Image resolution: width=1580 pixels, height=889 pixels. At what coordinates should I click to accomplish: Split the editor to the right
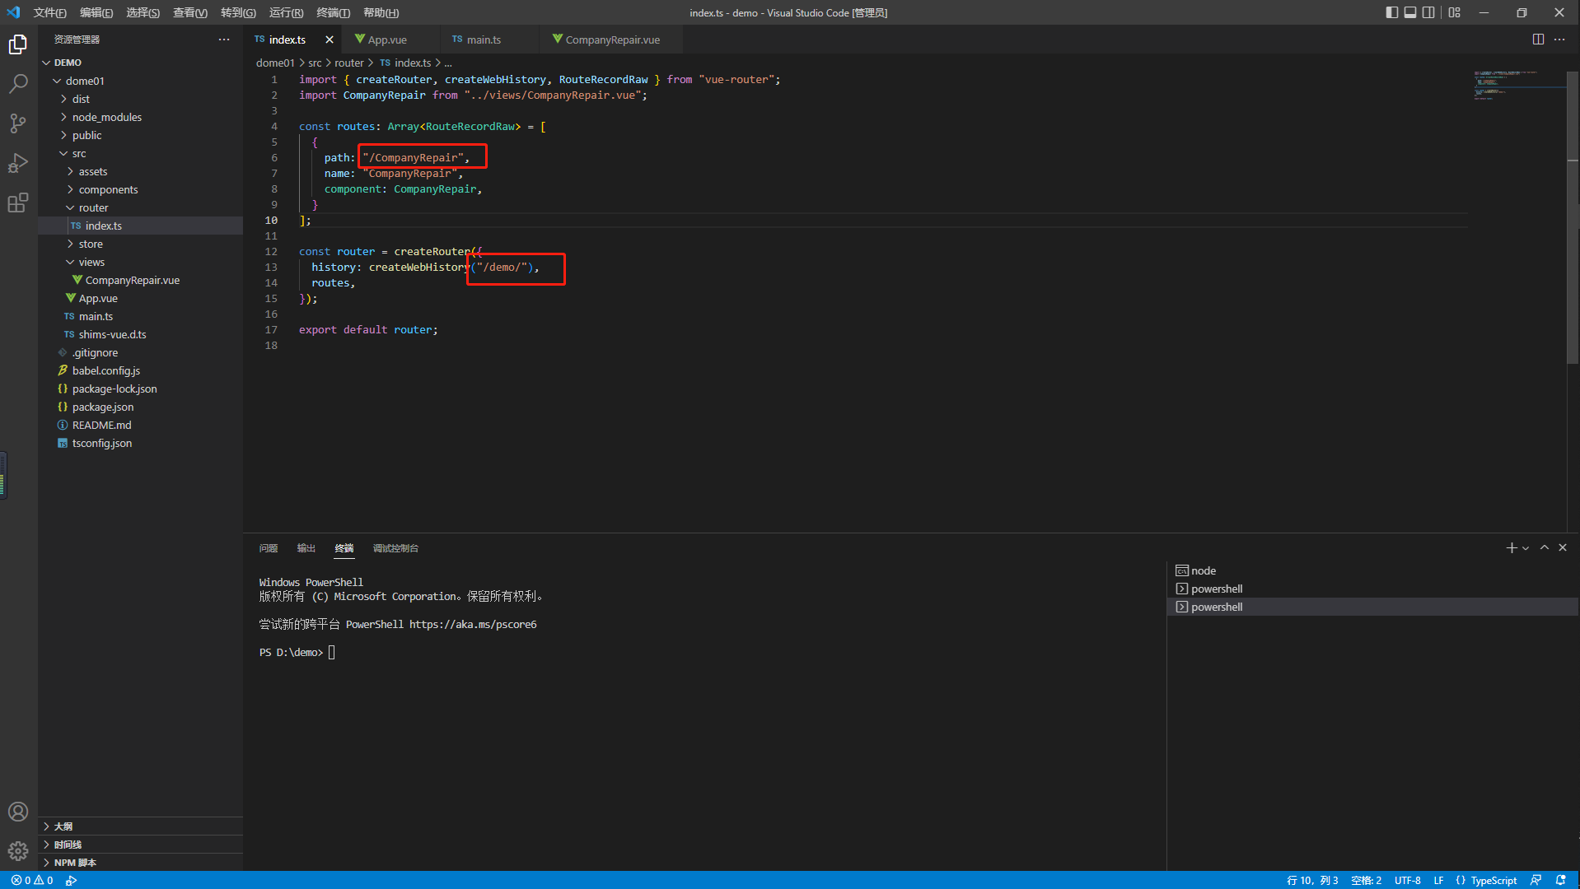pyautogui.click(x=1537, y=40)
